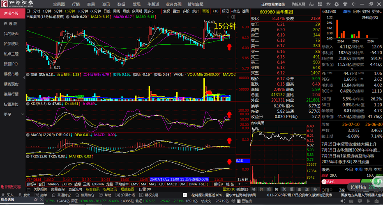Click the square icon left of 分时
383x205 pixels.
pyautogui.click(x=29, y=11)
